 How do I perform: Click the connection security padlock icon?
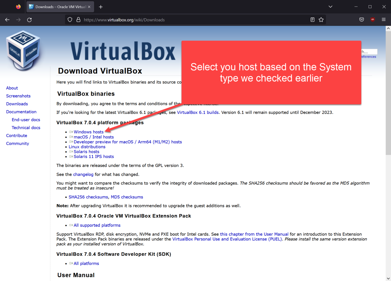click(x=78, y=20)
